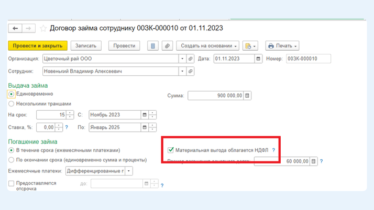The height and width of the screenshot is (210, 374).
Task: Click the Сотрудник text field
Action: [111, 71]
